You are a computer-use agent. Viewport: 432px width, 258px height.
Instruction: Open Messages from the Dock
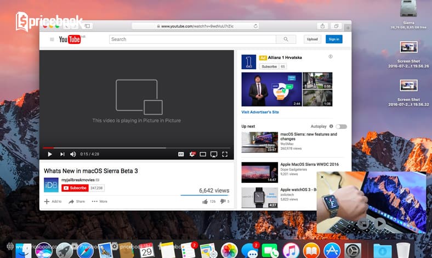[250, 250]
